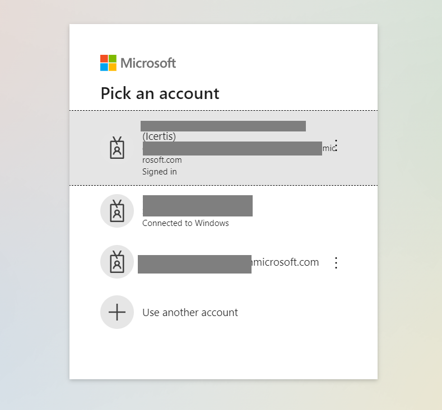Select the account marked "Signed in"

pyautogui.click(x=223, y=148)
